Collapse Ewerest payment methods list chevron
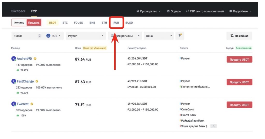 coord(214,126)
